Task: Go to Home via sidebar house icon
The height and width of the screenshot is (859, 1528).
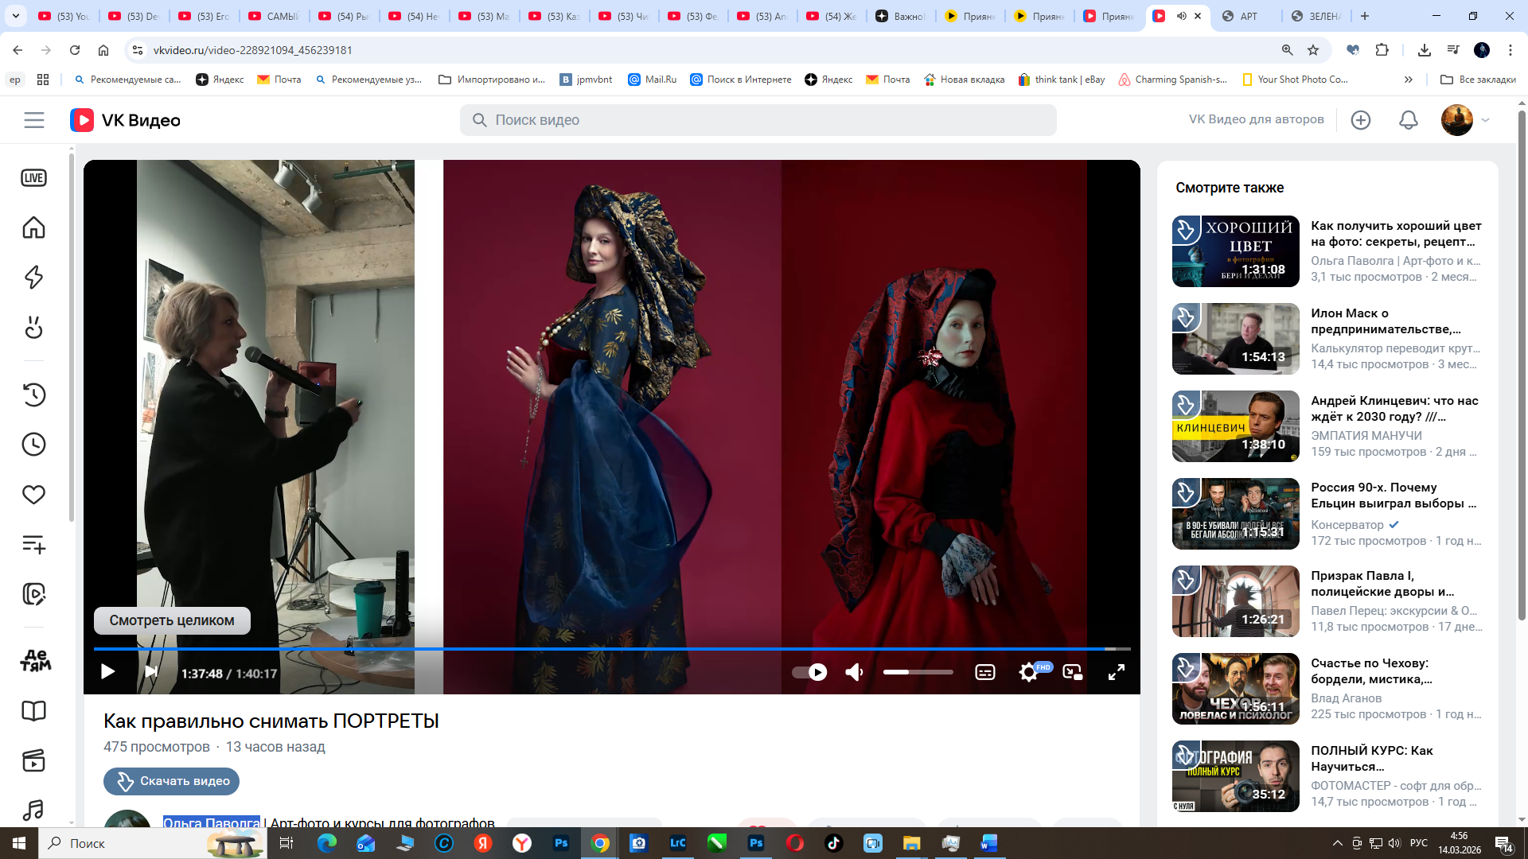Action: [33, 227]
